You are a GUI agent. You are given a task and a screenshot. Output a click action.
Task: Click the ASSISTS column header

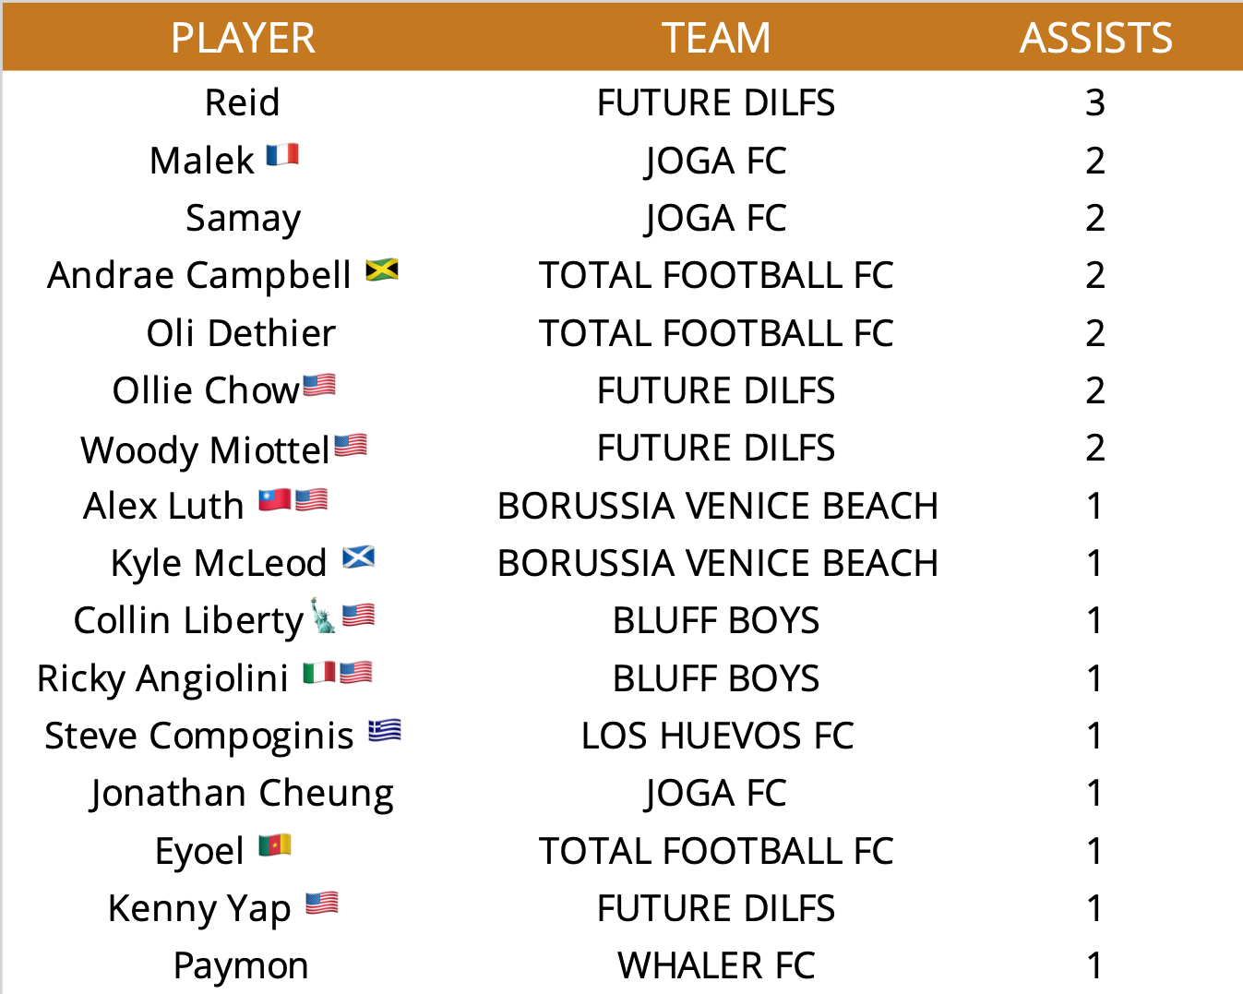point(1096,38)
